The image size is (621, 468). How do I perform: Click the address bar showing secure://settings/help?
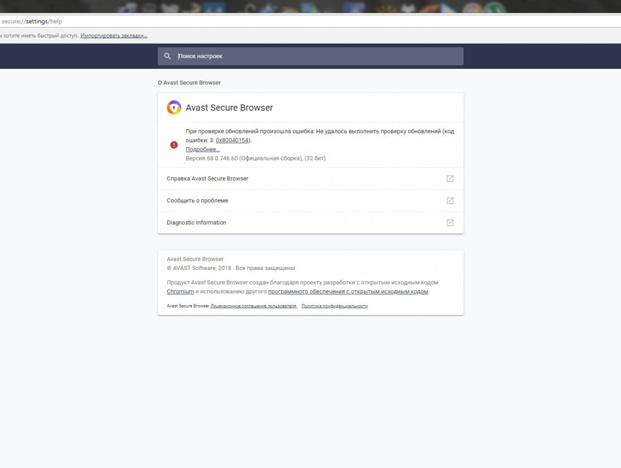click(x=310, y=22)
